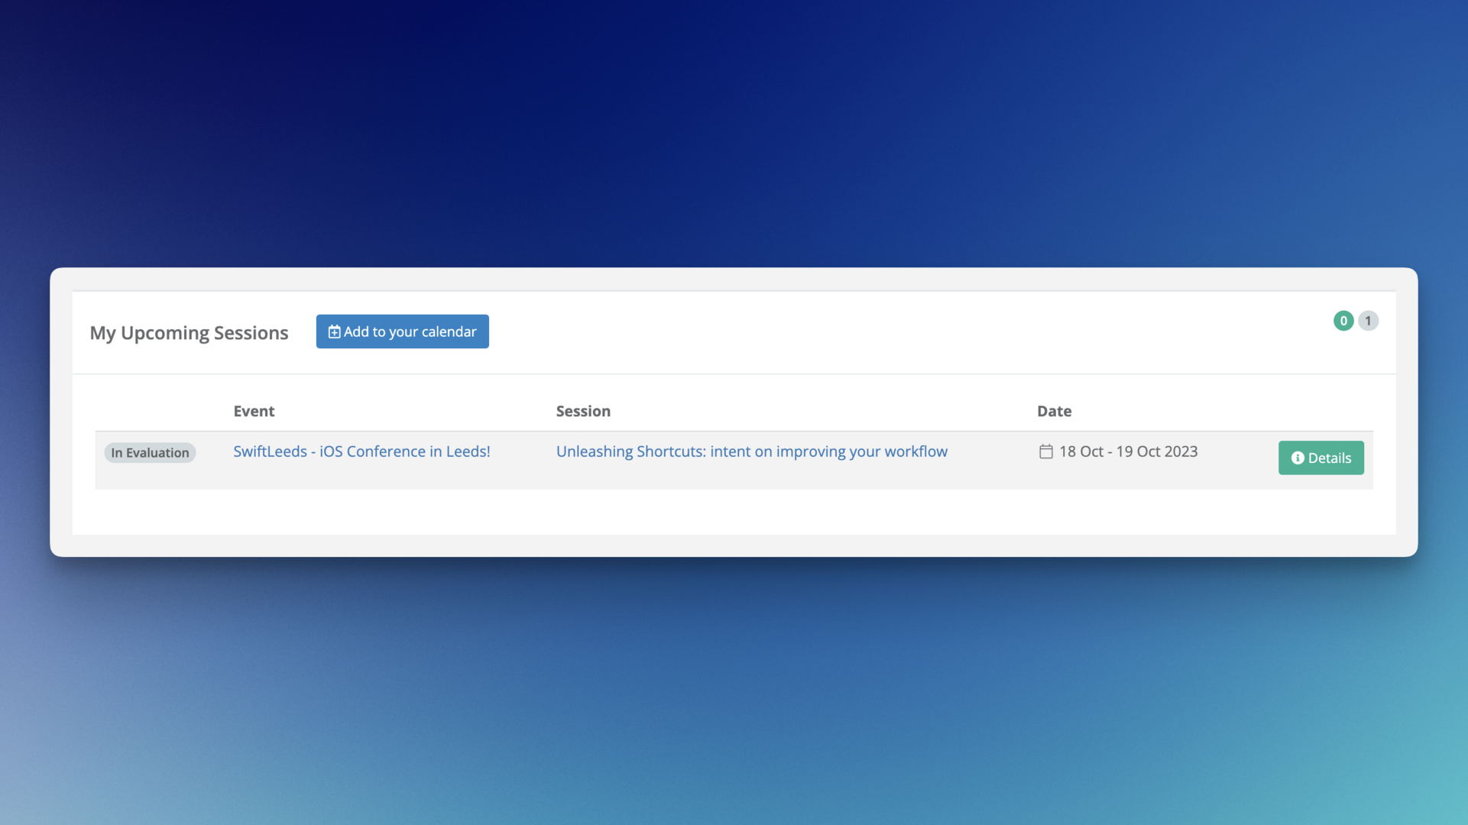Click the My Upcoming Sessions heading

[x=189, y=333]
